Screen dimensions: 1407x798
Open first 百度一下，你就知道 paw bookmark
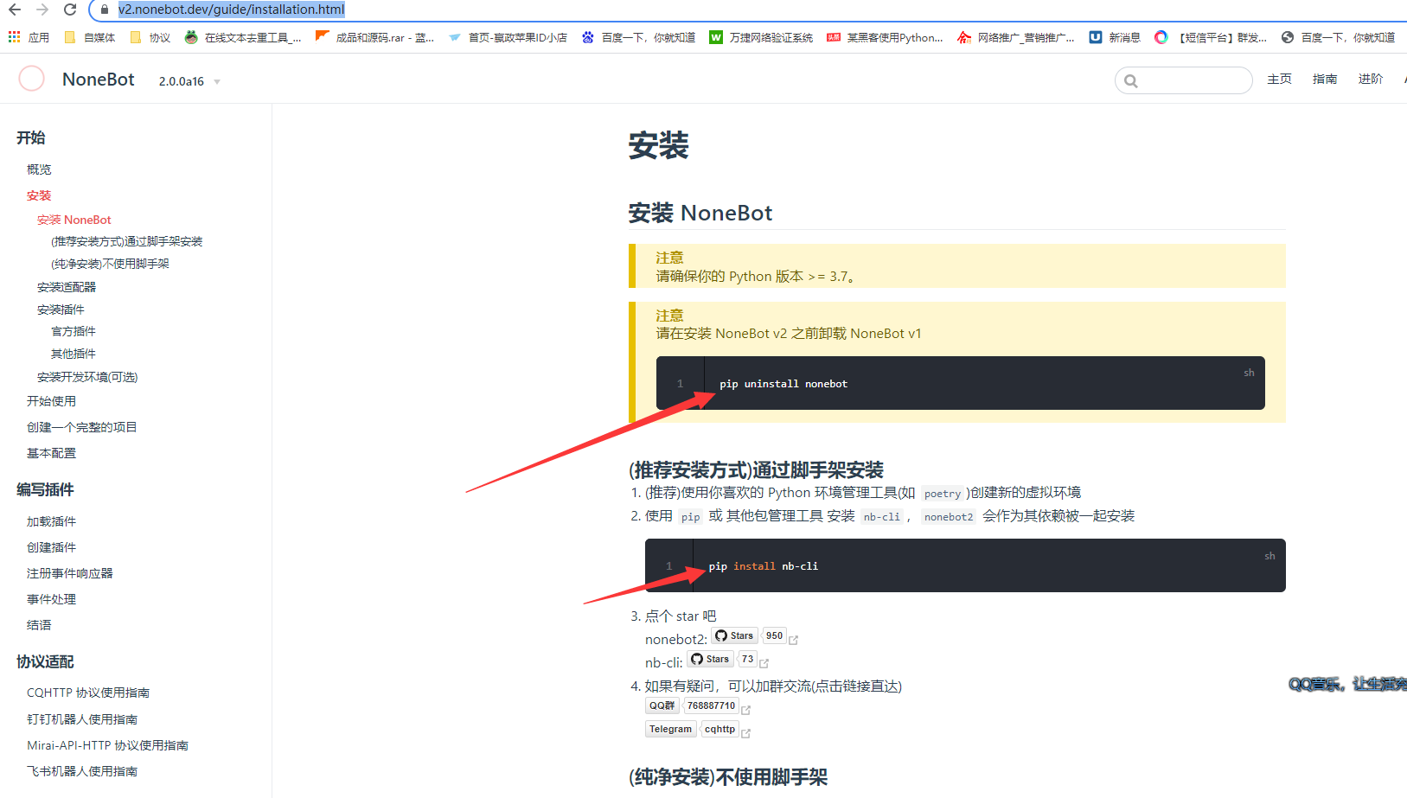pos(638,37)
